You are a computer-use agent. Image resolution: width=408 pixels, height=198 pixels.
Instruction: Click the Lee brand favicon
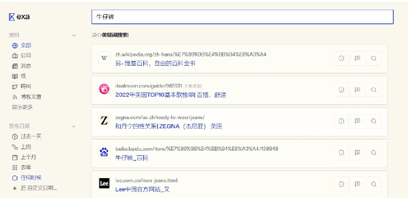point(104,184)
